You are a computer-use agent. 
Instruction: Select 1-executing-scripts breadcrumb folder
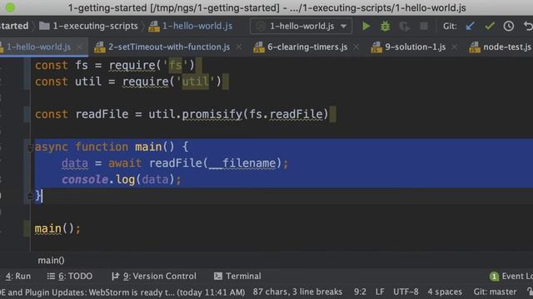(x=89, y=26)
